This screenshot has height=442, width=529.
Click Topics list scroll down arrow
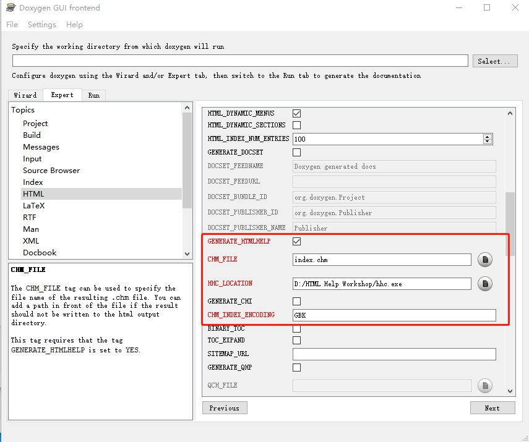pyautogui.click(x=187, y=254)
